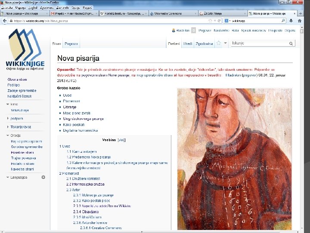Click the wiki search magnifier icon
Screen dimensions: 310x233
point(291,44)
